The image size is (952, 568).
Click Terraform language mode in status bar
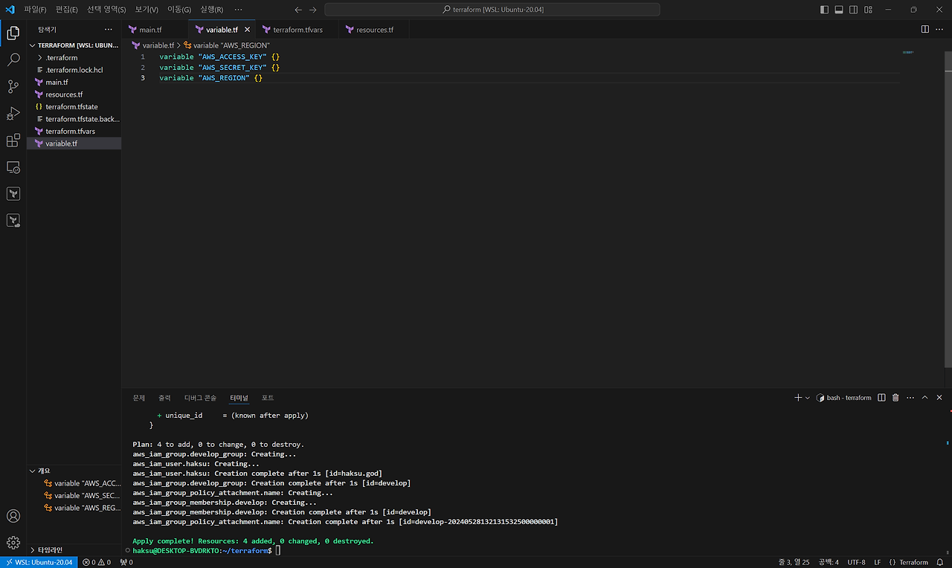click(909, 562)
